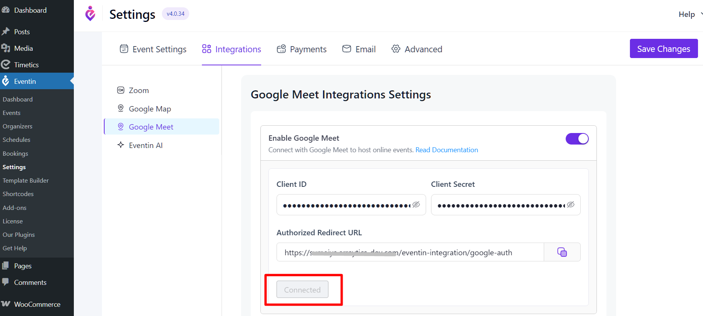This screenshot has width=703, height=316.
Task: Click the Pages menu icon
Action: [x=5, y=266]
